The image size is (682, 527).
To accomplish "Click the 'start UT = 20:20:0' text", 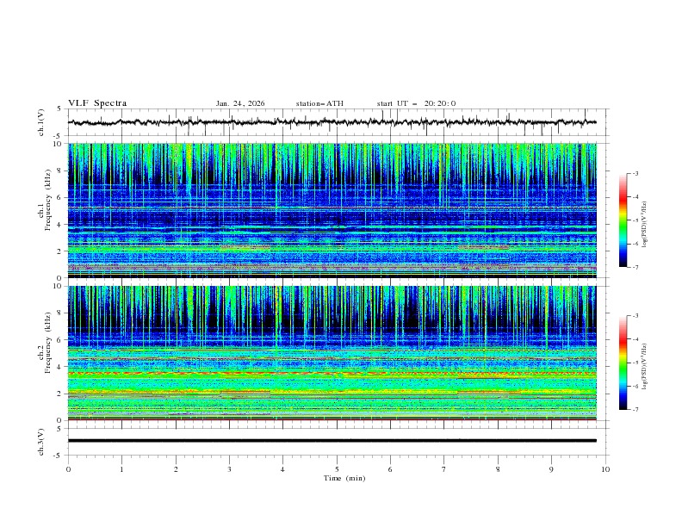I will (416, 103).
